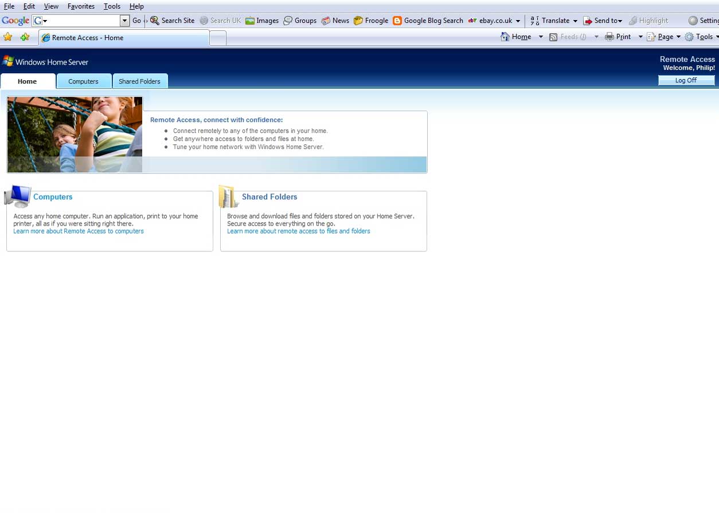Open the Help menu
Screen dimensions: 719x513
pyautogui.click(x=136, y=6)
